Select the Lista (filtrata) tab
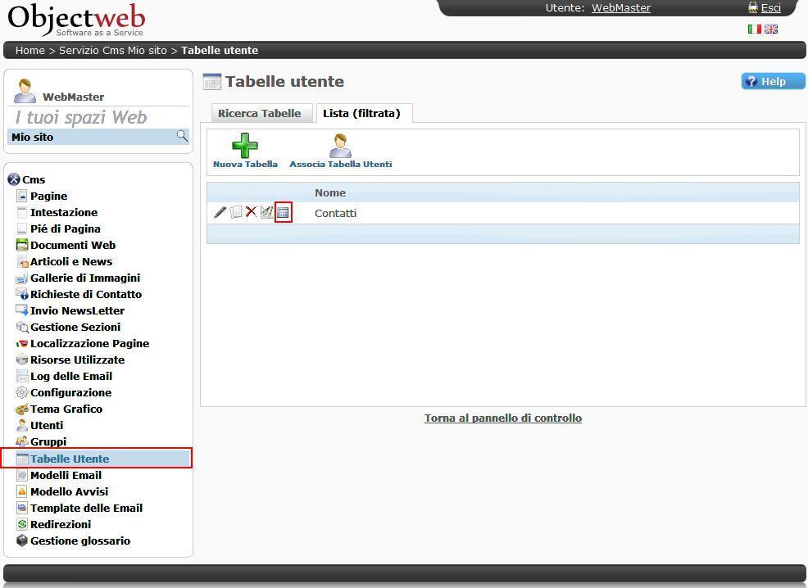The width and height of the screenshot is (808, 588). [361, 114]
